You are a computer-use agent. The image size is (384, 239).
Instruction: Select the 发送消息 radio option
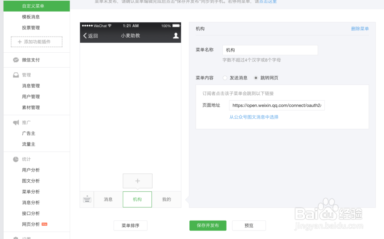[225, 78]
